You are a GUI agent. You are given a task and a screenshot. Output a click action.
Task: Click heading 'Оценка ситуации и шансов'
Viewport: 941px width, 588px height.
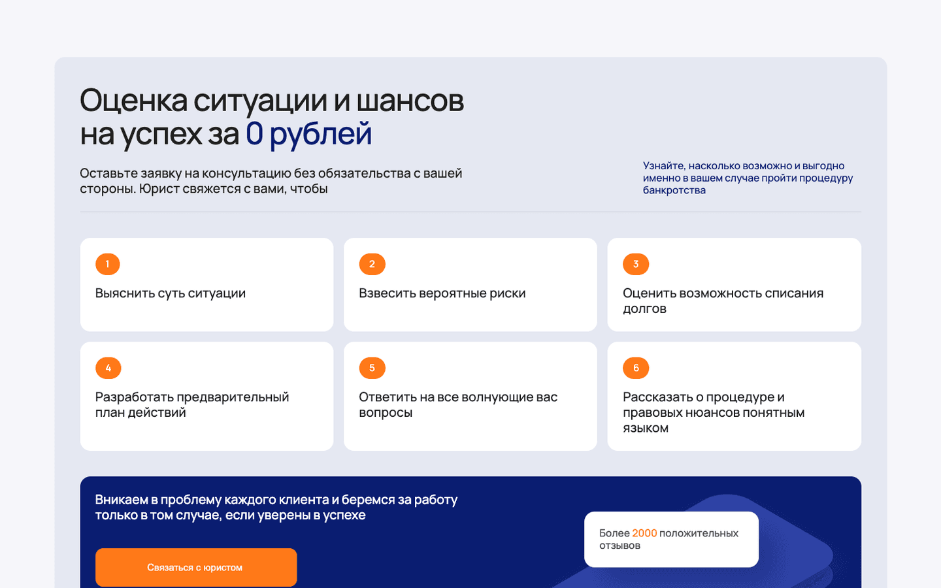pos(272,101)
